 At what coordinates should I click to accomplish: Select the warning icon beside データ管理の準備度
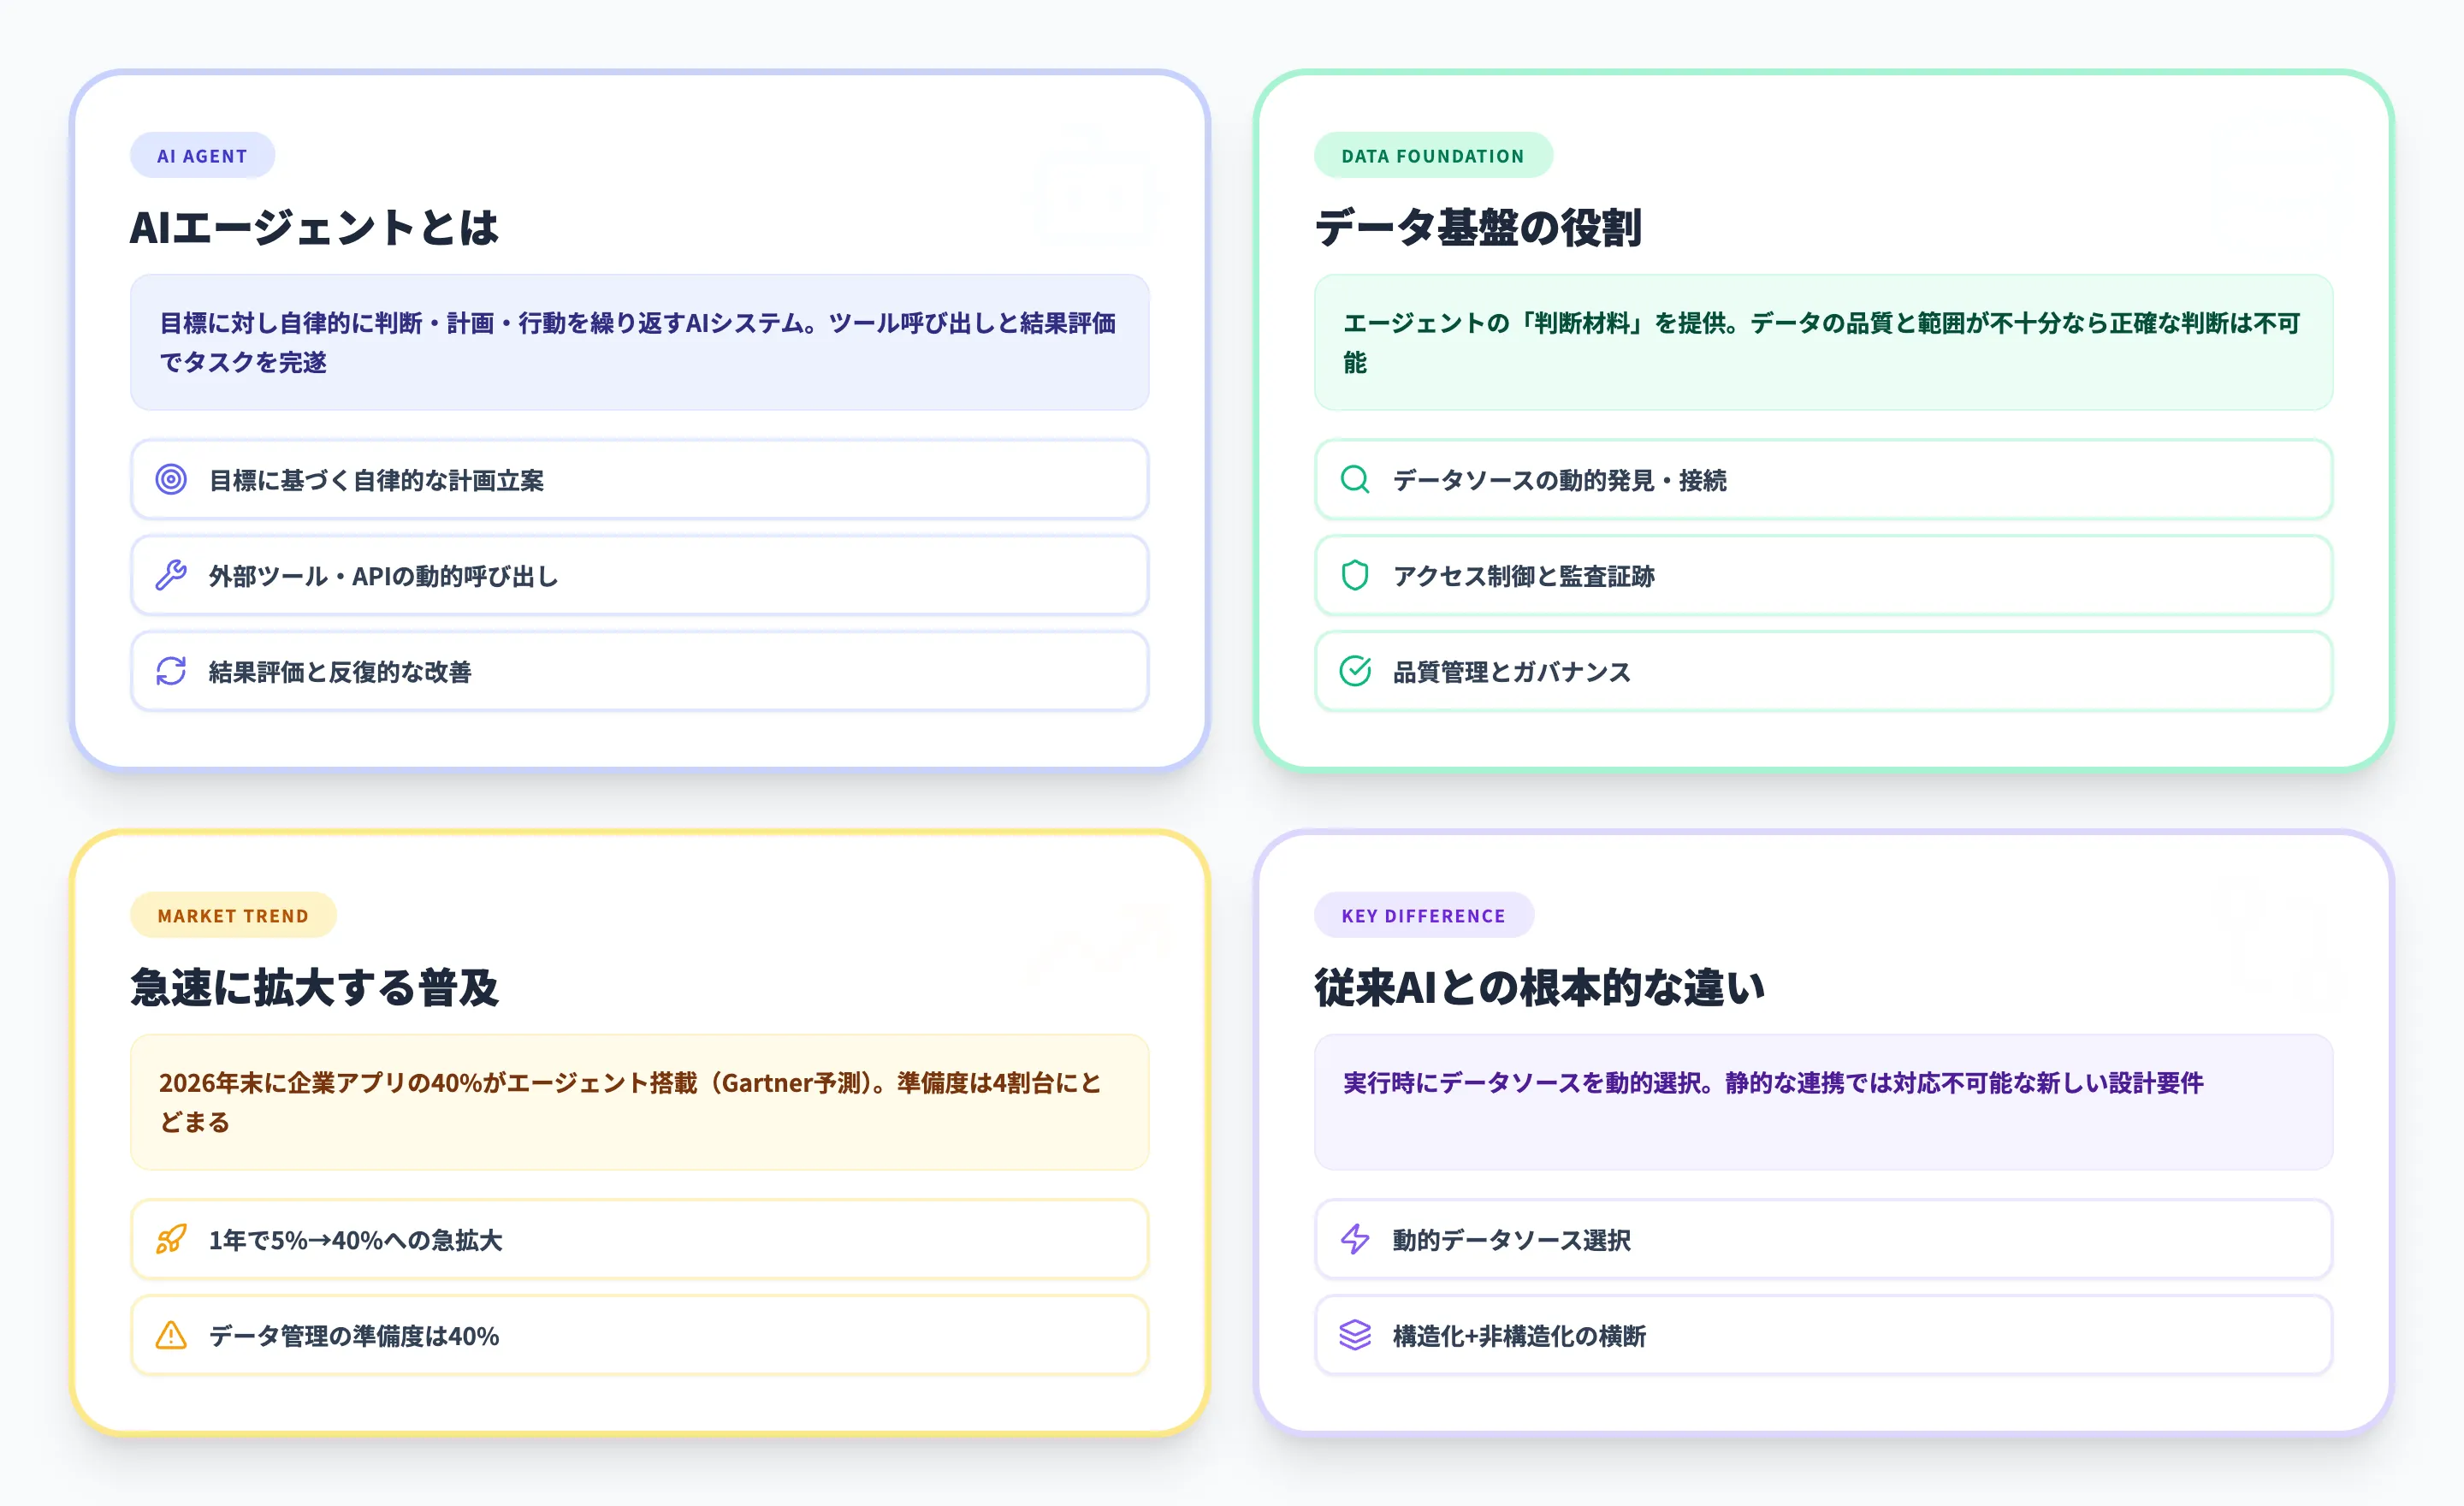[x=171, y=1335]
